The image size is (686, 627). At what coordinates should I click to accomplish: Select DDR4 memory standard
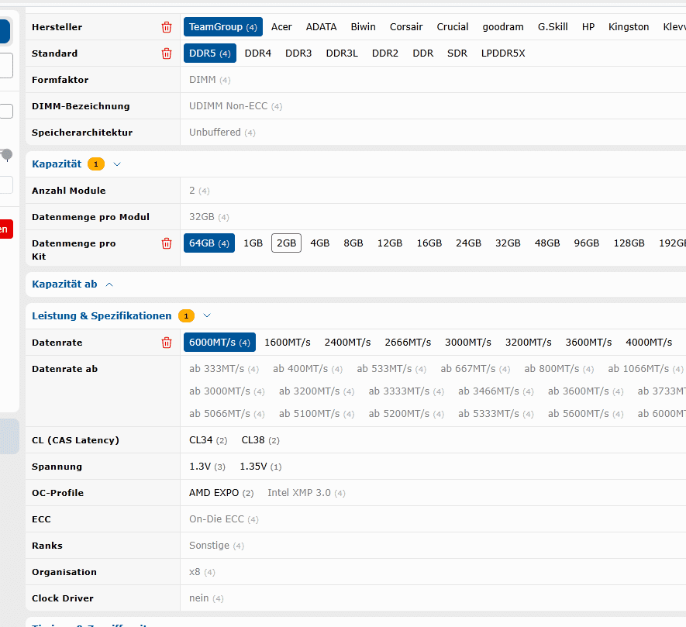[257, 53]
